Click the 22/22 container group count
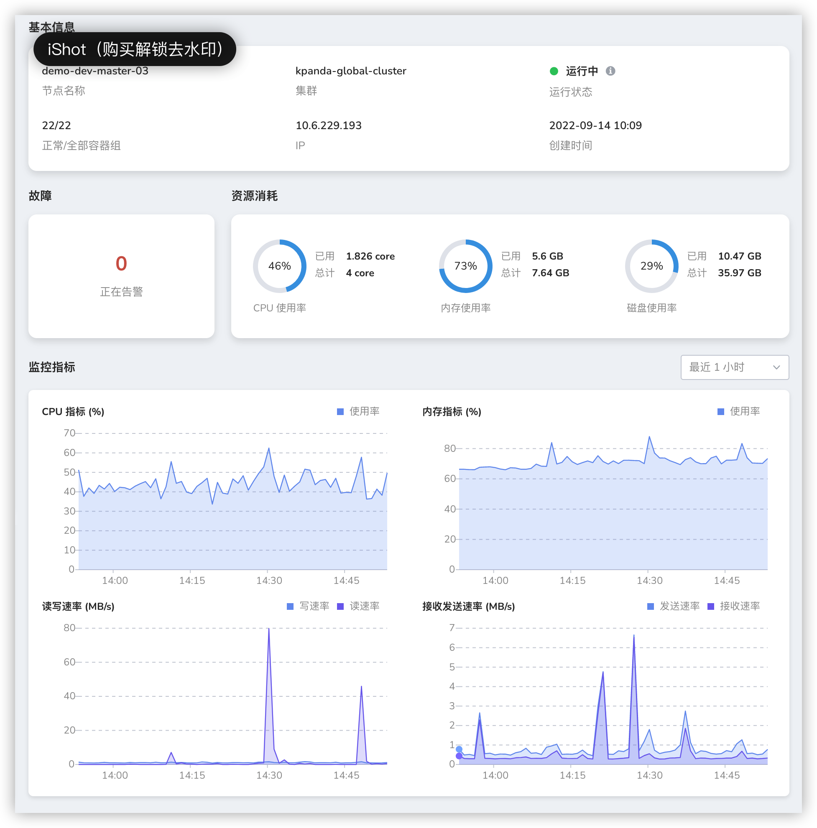This screenshot has width=817, height=828. 56,125
